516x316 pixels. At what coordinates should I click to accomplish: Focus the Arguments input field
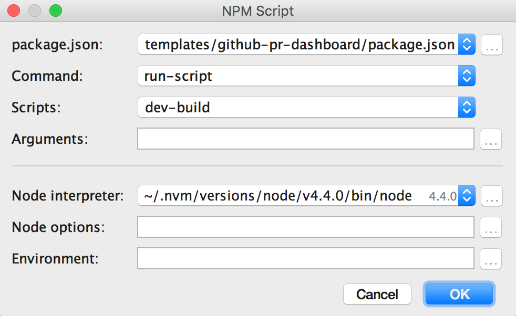(x=306, y=139)
